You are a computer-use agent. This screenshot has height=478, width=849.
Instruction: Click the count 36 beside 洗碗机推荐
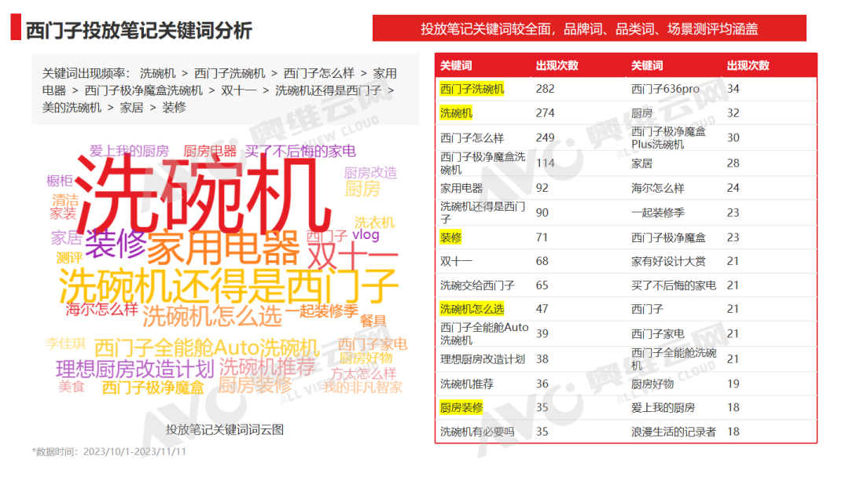[542, 384]
